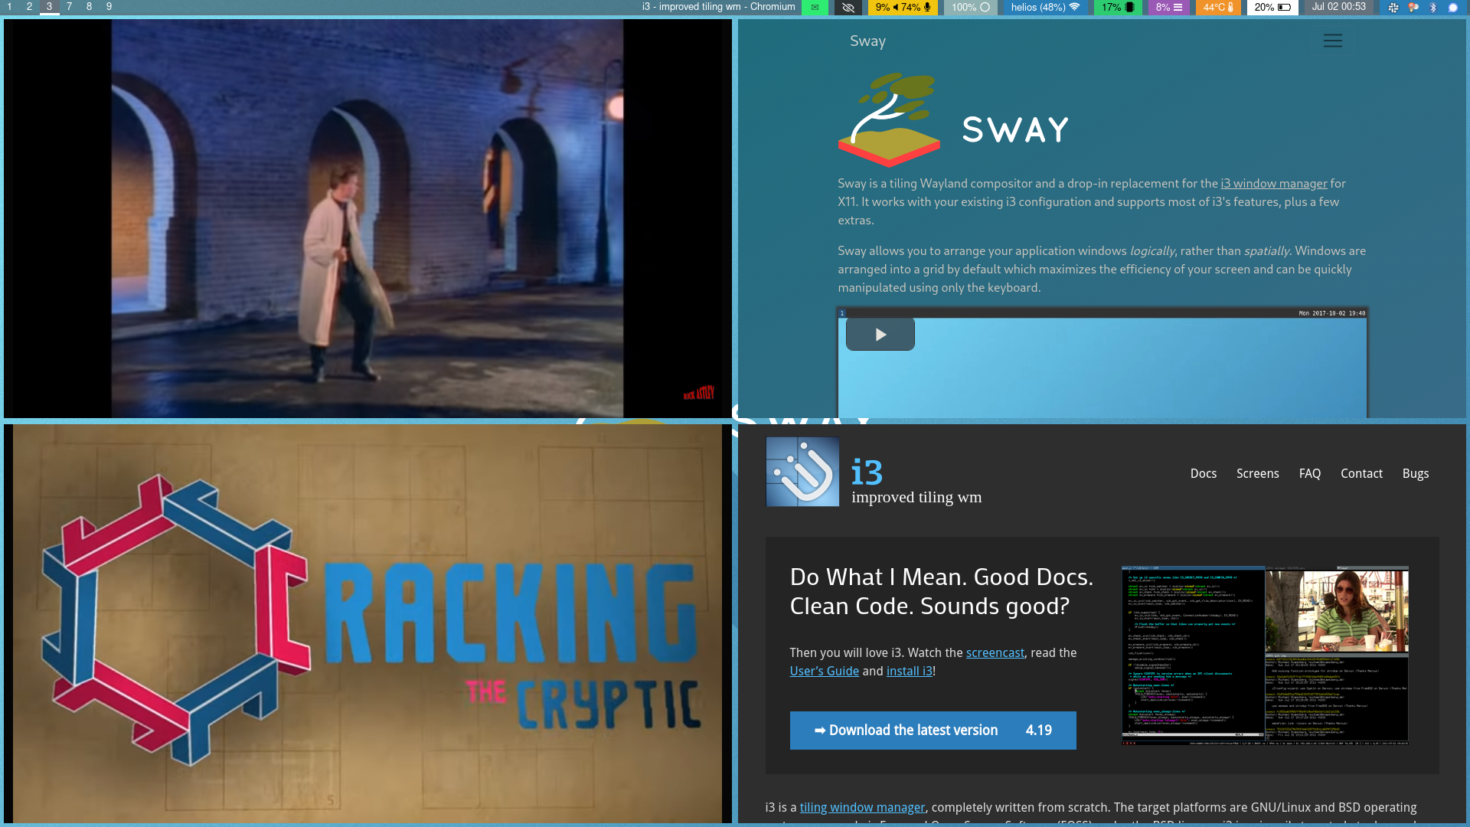
Task: Open the Screens page on i3 site
Action: (x=1257, y=474)
